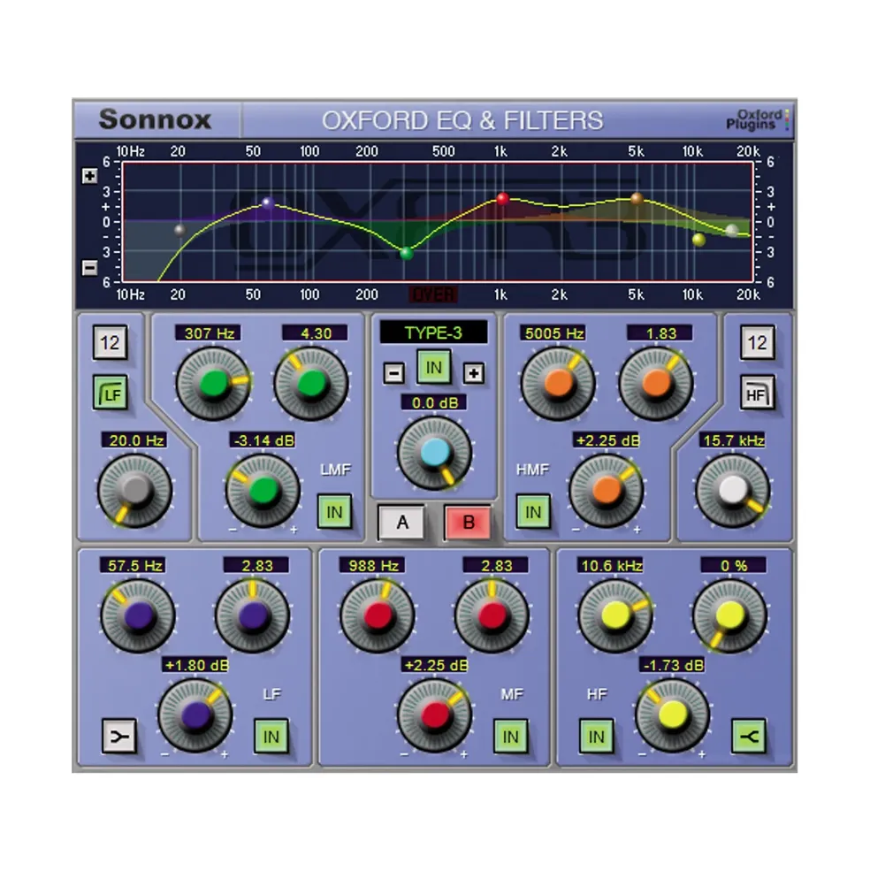Toggle the LF shelf shape icon
This screenshot has height=871, width=870.
click(x=119, y=737)
